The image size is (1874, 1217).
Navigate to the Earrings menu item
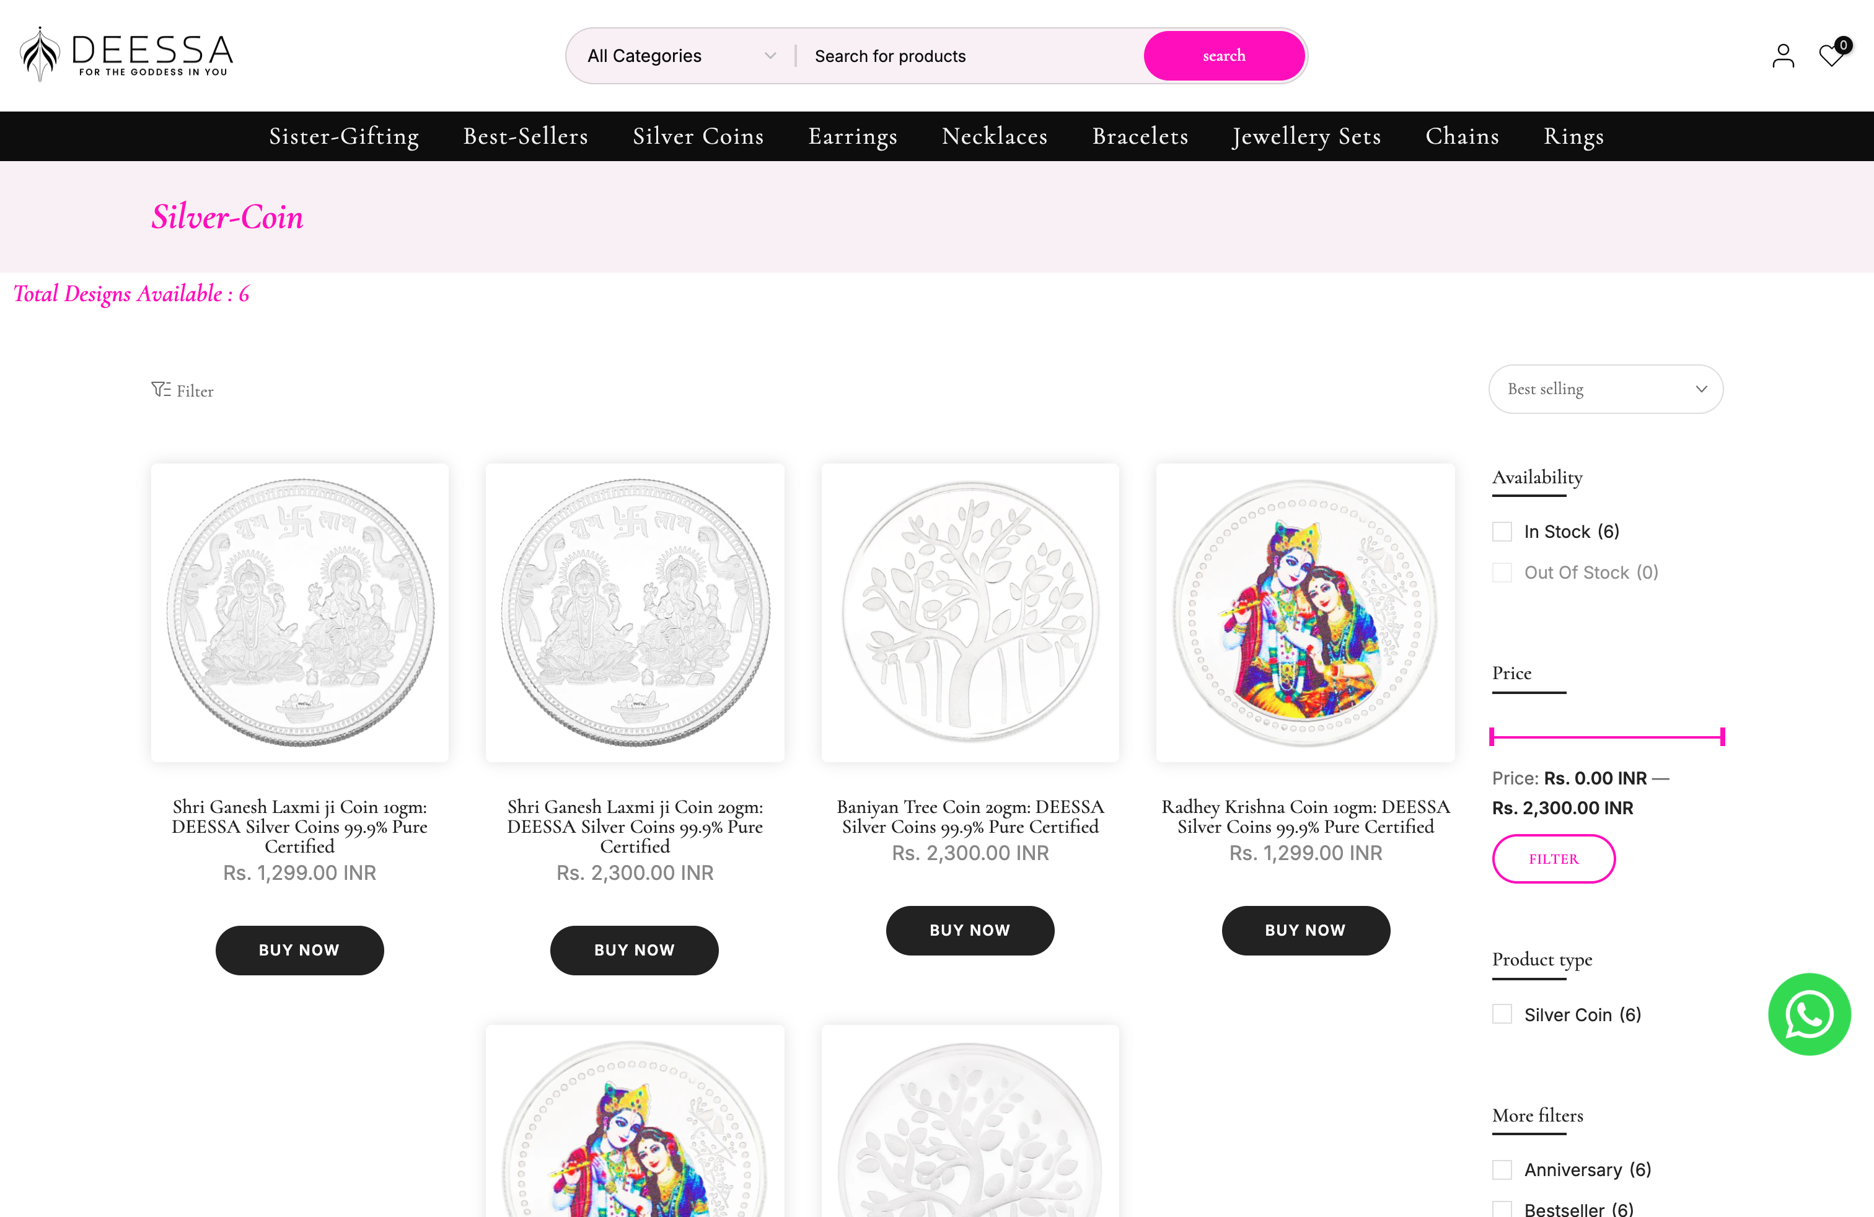pyautogui.click(x=853, y=136)
